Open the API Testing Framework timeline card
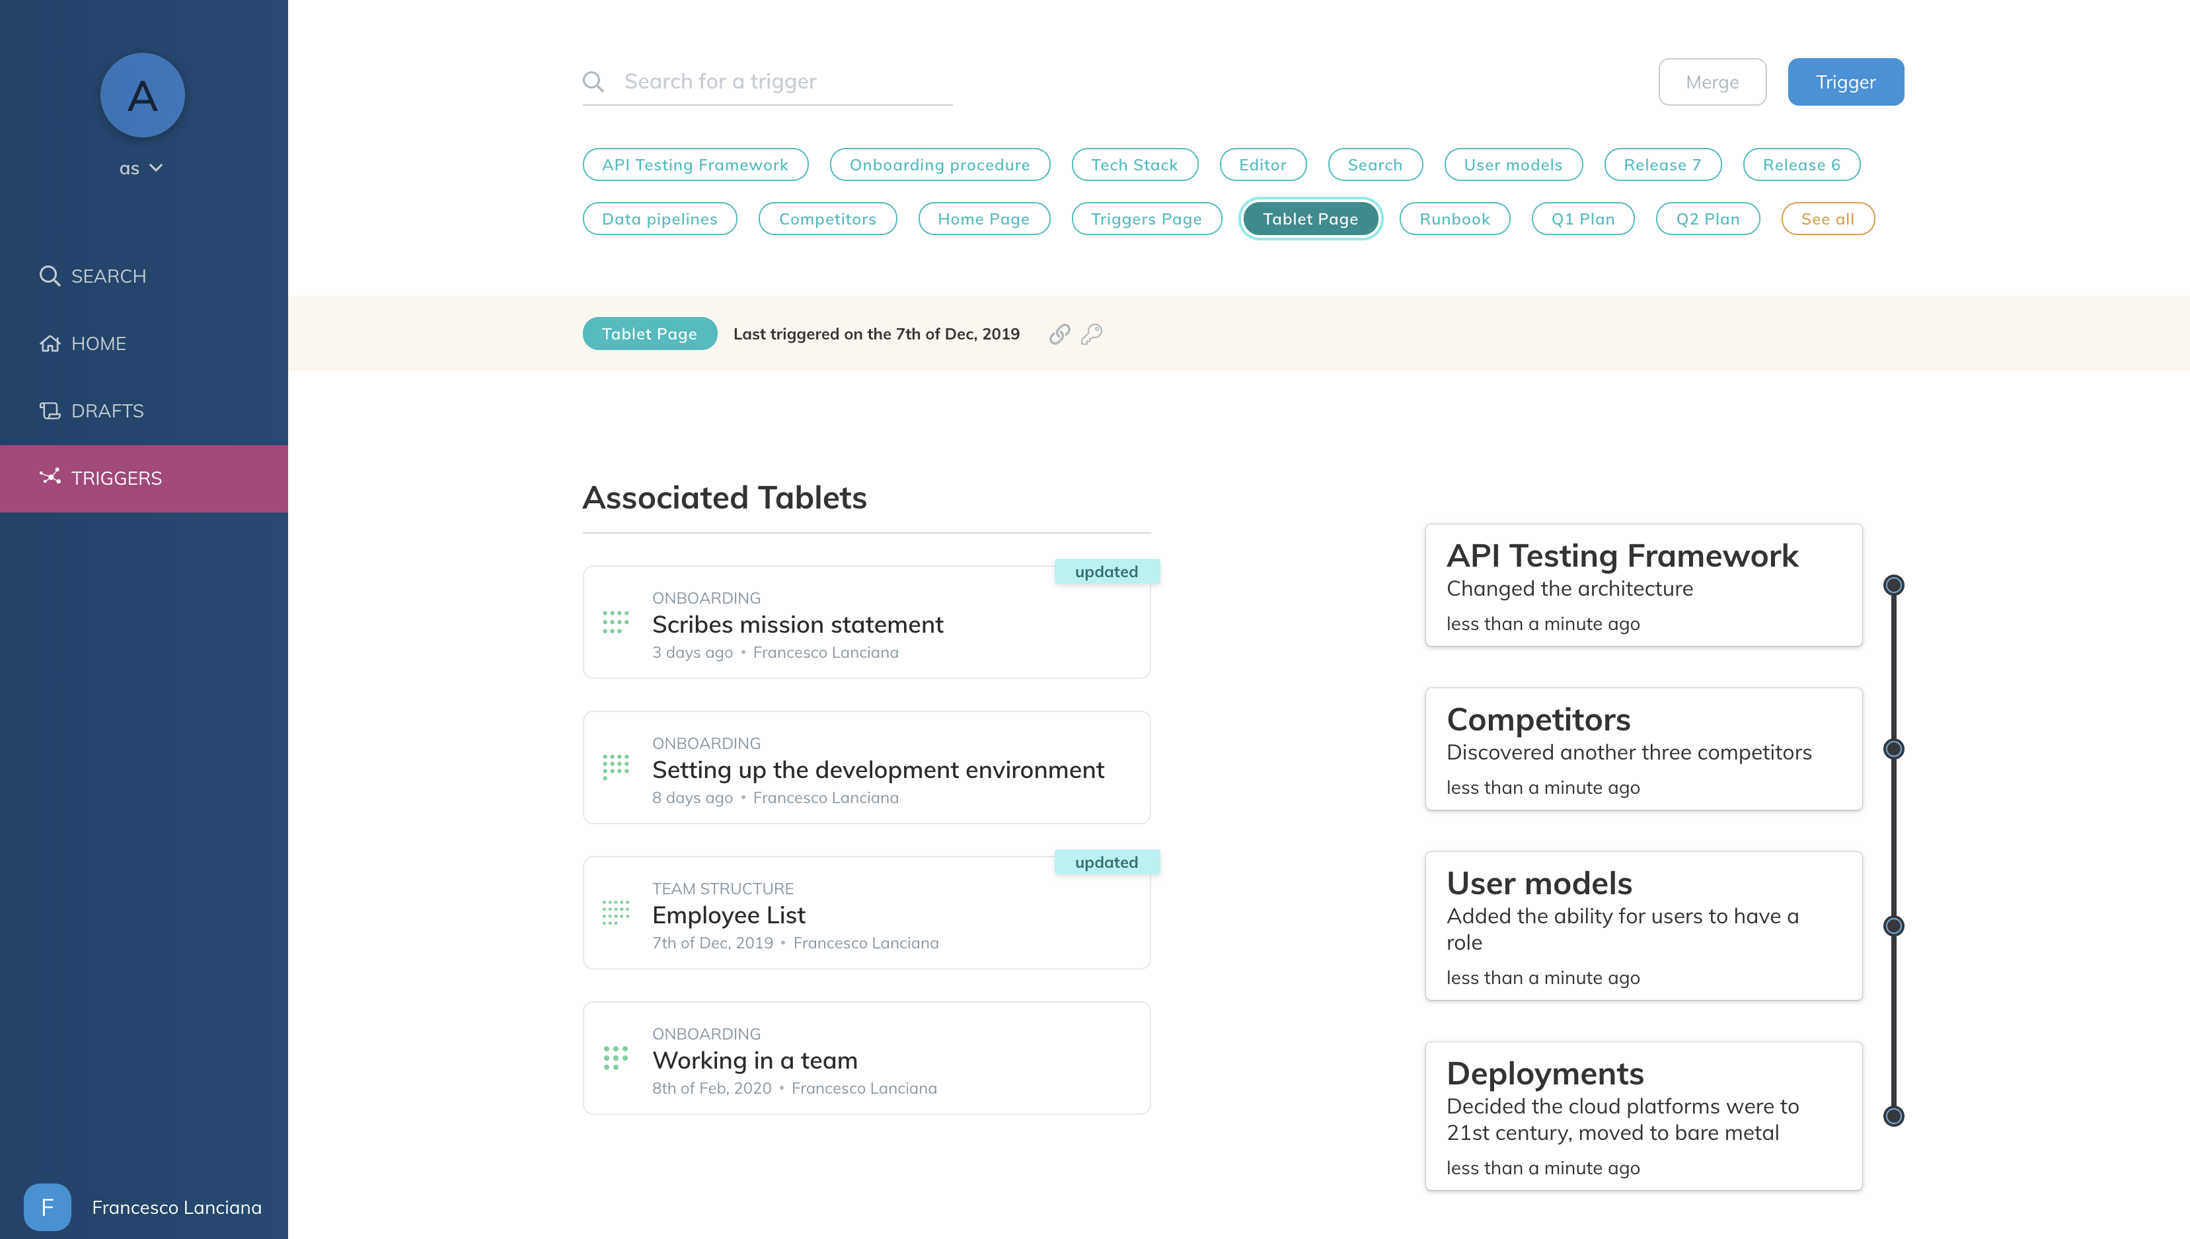 tap(1643, 585)
